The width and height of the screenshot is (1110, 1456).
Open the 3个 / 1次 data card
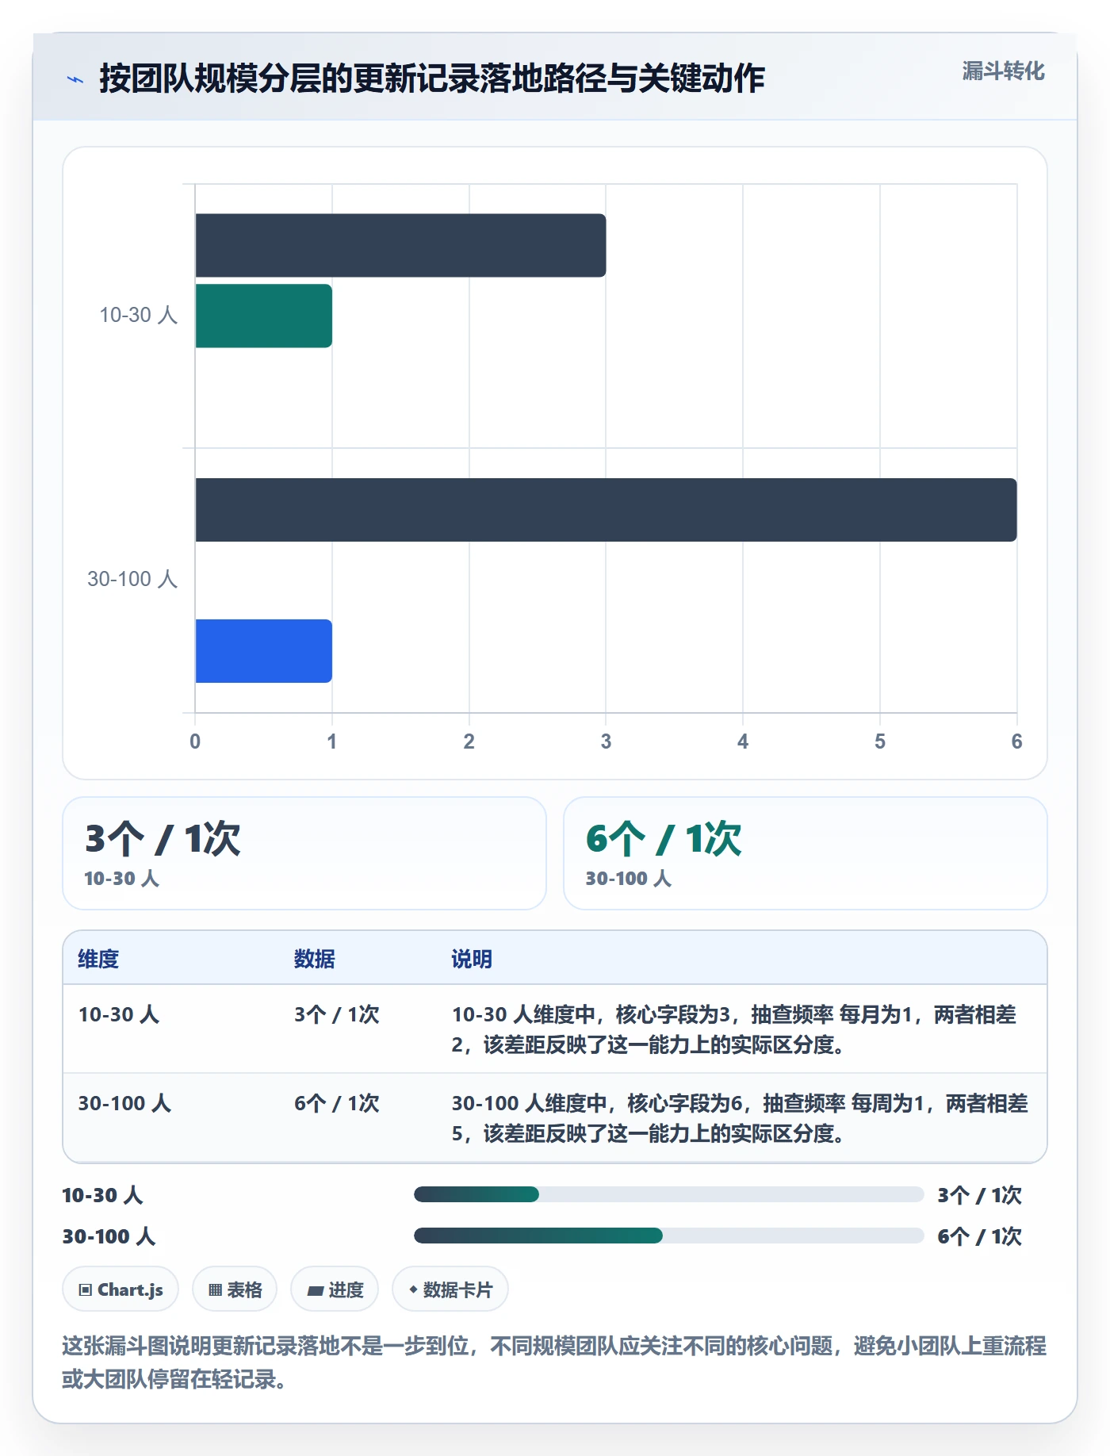[304, 853]
